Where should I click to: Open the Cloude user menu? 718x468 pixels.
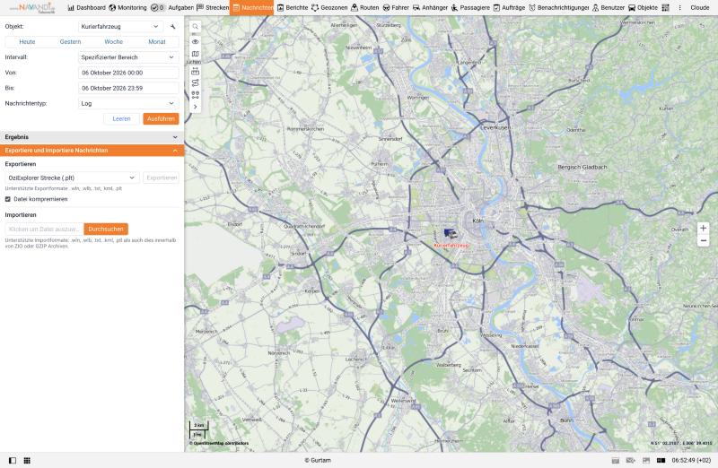700,8
